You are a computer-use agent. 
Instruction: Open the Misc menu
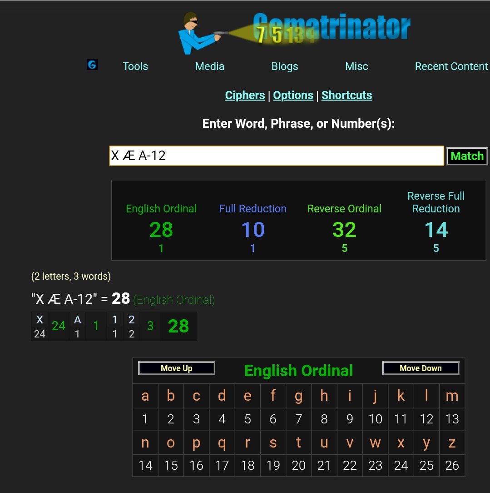[x=356, y=66]
